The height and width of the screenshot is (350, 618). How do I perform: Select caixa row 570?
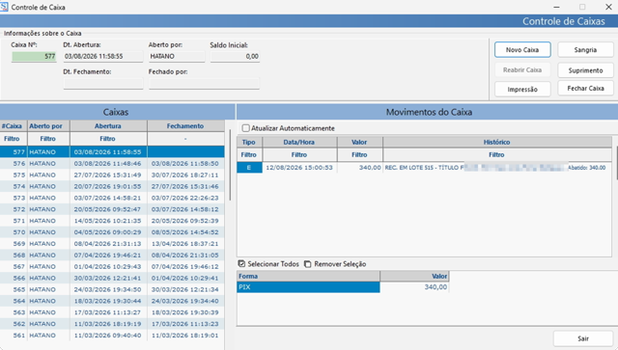point(112,232)
